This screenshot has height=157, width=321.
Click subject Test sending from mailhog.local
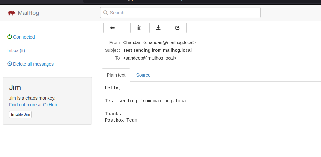coord(157,50)
